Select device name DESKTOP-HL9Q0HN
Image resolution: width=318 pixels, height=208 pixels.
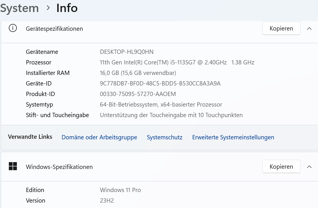pyautogui.click(x=127, y=52)
